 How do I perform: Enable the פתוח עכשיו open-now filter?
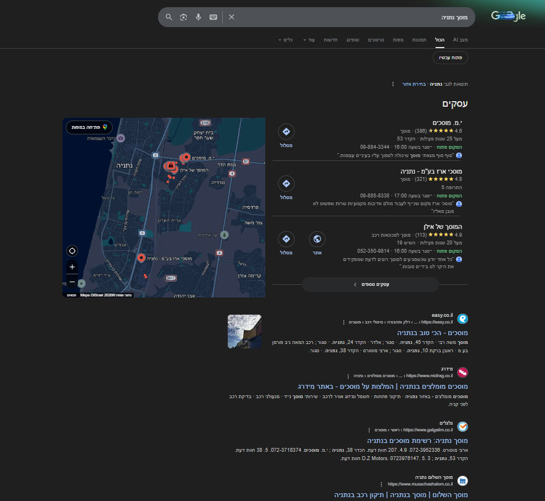pos(450,57)
